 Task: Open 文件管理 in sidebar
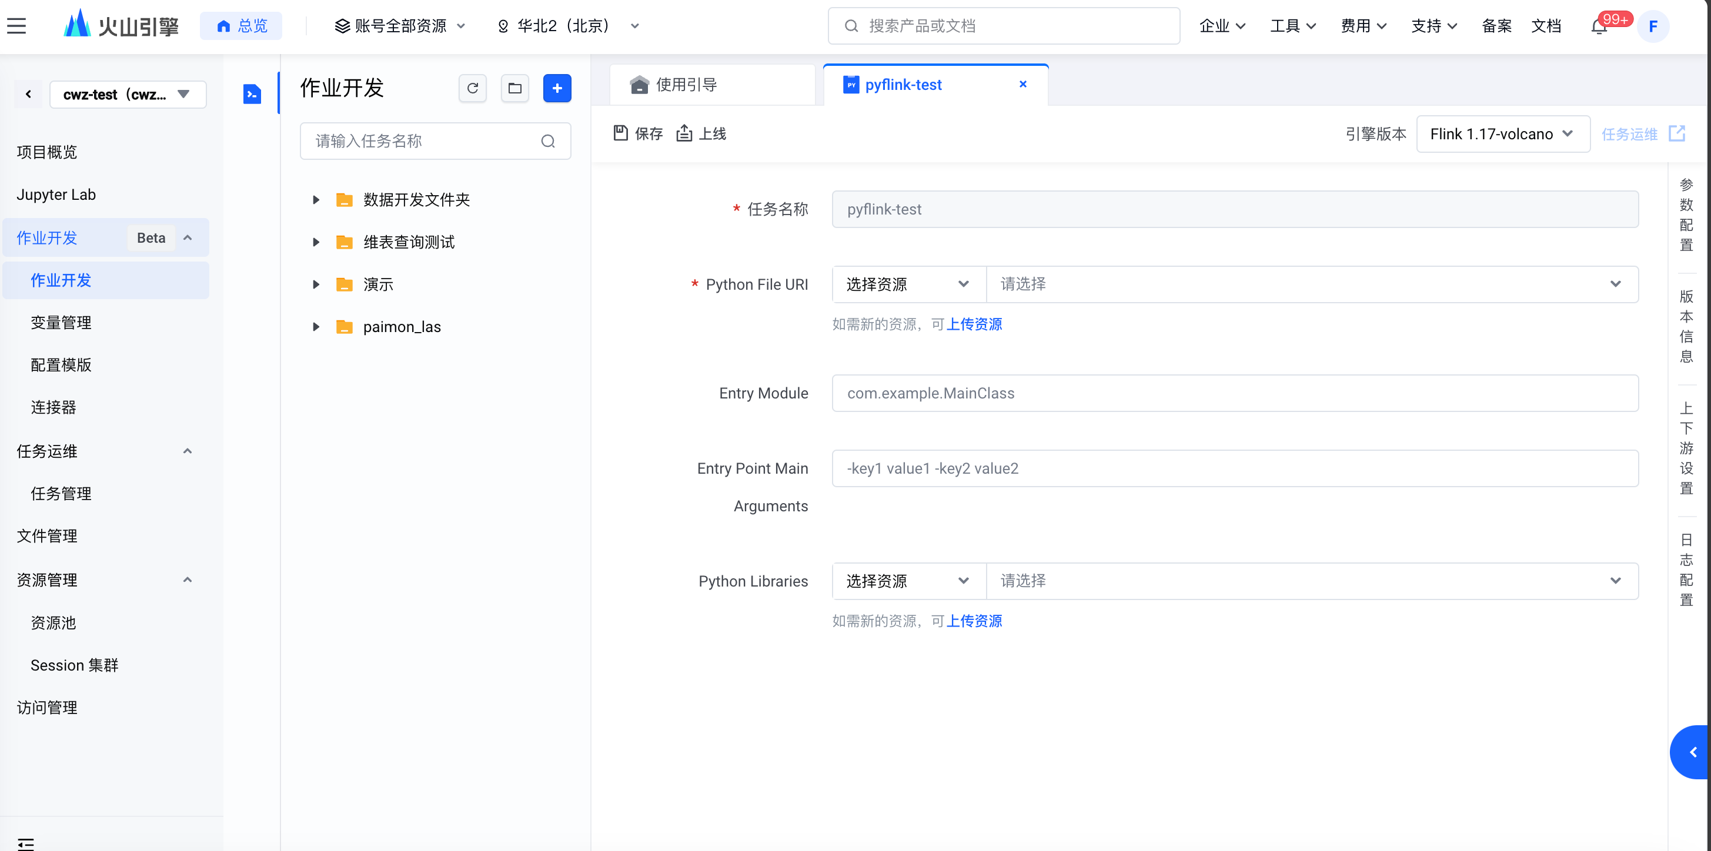coord(46,535)
